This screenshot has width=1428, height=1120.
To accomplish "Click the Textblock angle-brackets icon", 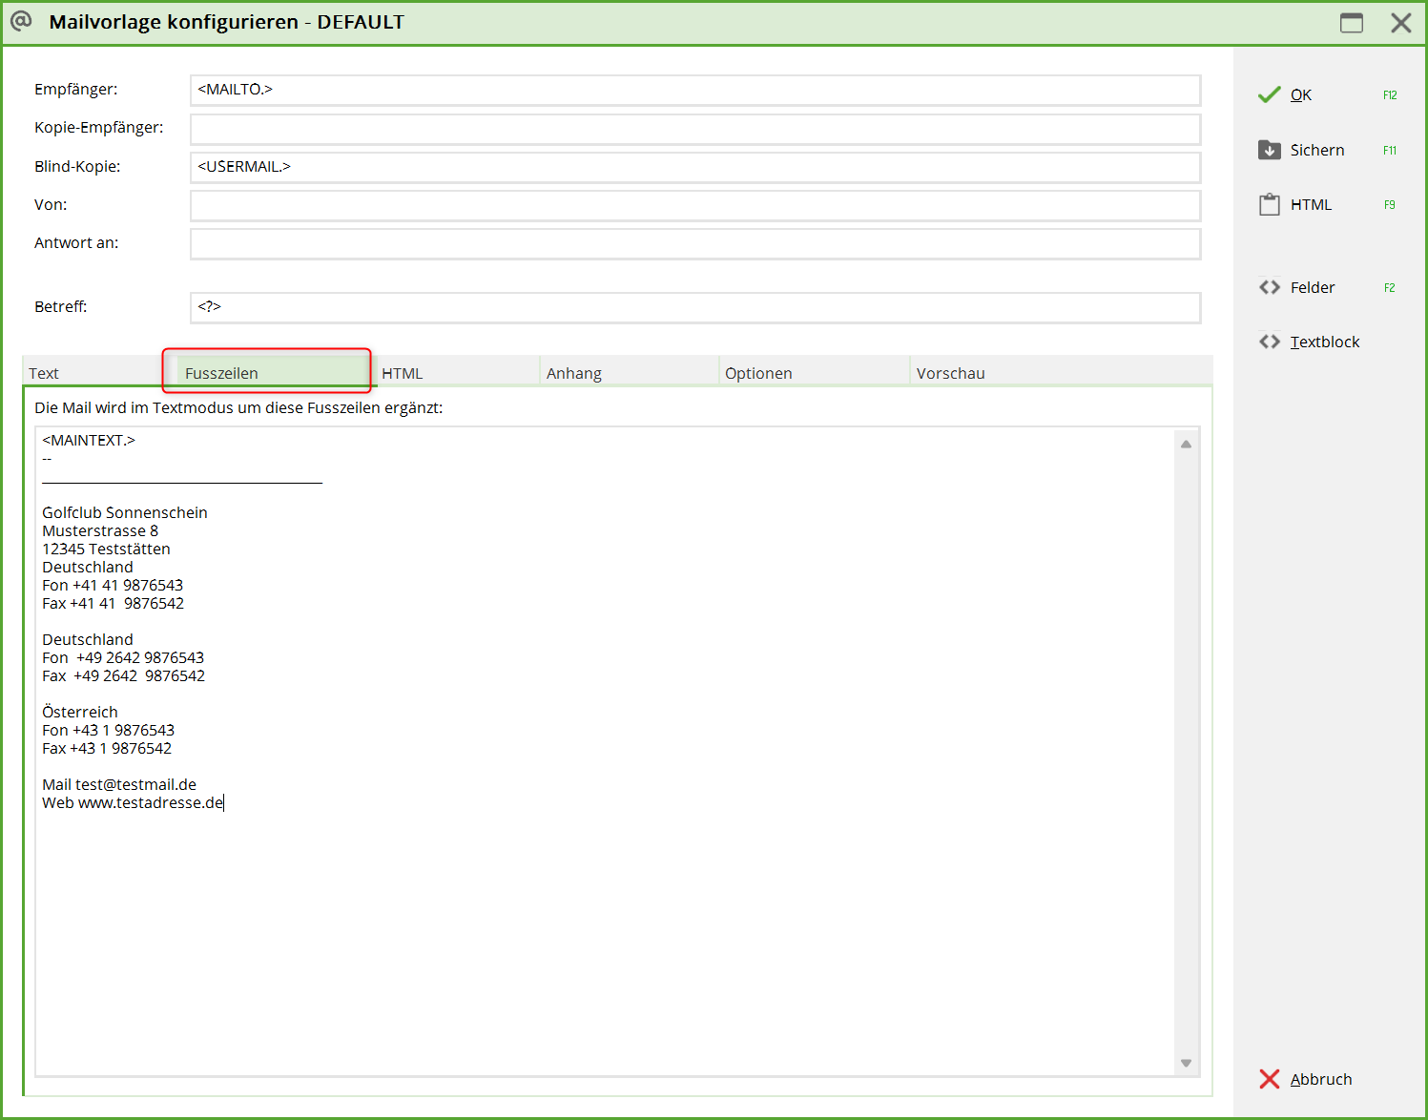I will pyautogui.click(x=1269, y=342).
